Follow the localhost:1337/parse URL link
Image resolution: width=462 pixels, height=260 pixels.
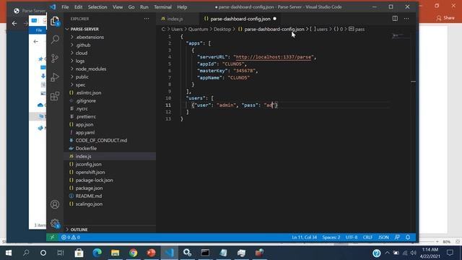[x=274, y=57]
